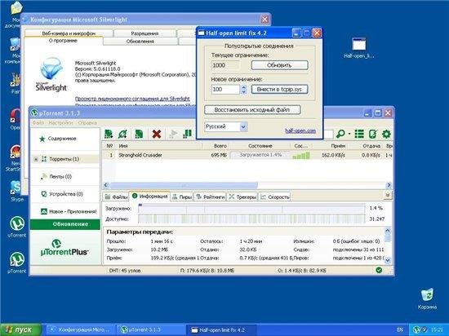Click the green health bars for Stronghold Crusader

point(301,156)
